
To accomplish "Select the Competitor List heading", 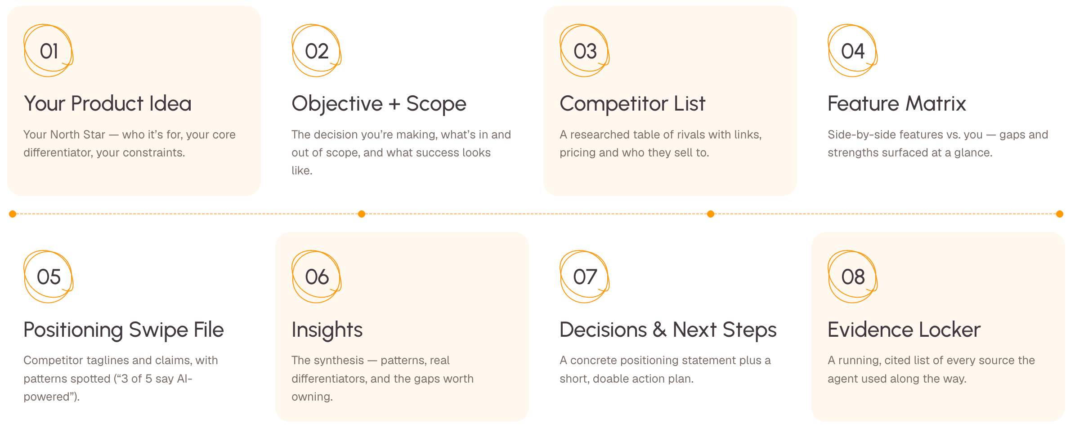I will [x=632, y=104].
